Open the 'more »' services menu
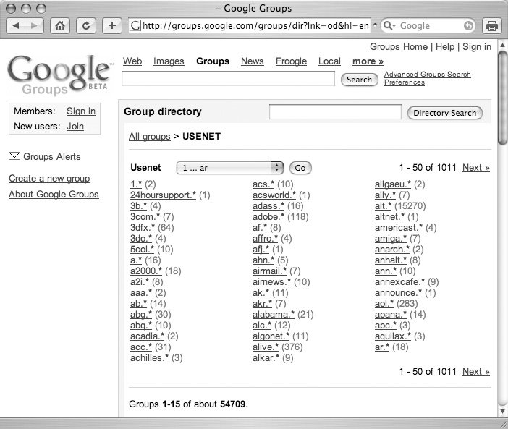Screen dimensions: 508x429 [368, 61]
